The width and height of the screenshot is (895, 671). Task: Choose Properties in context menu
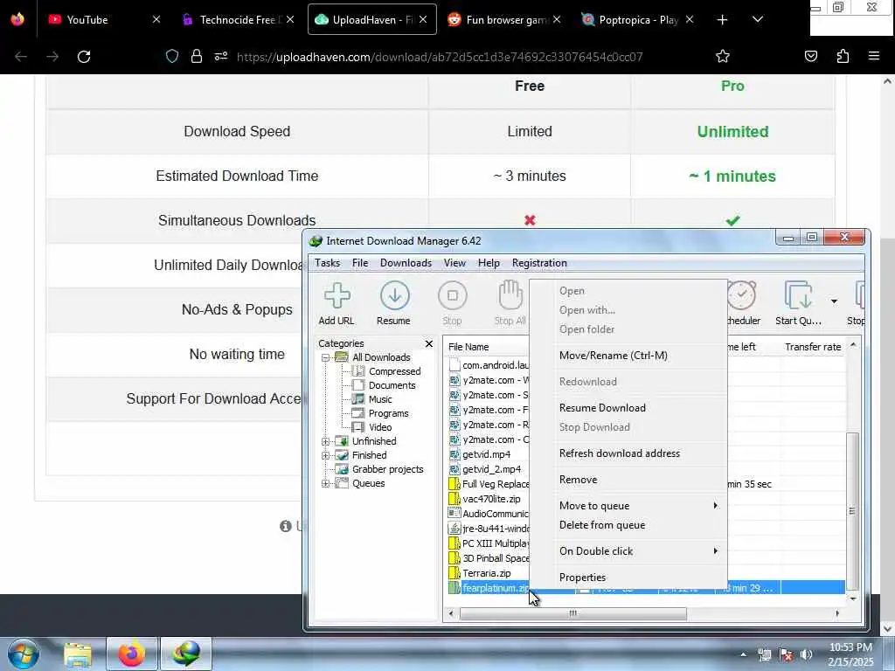pyautogui.click(x=628, y=578)
